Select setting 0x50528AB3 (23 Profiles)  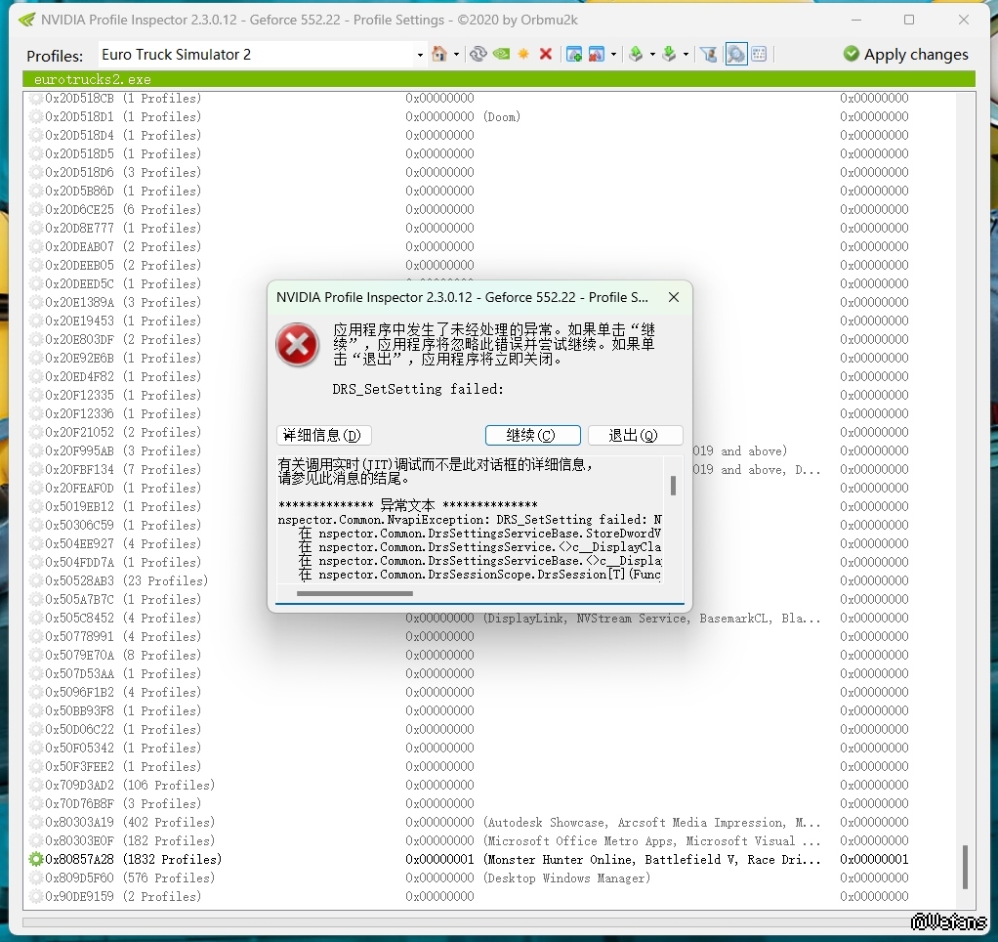[x=126, y=580]
